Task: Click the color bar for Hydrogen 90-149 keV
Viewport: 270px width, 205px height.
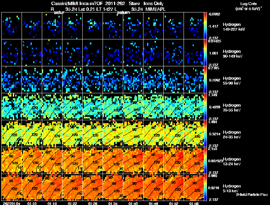Action: coord(207,53)
